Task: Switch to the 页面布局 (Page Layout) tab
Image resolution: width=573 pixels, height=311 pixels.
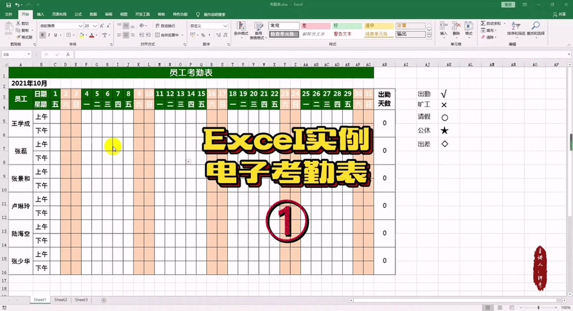Action: 59,15
